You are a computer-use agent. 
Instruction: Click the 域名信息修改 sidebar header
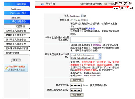coord(17,22)
